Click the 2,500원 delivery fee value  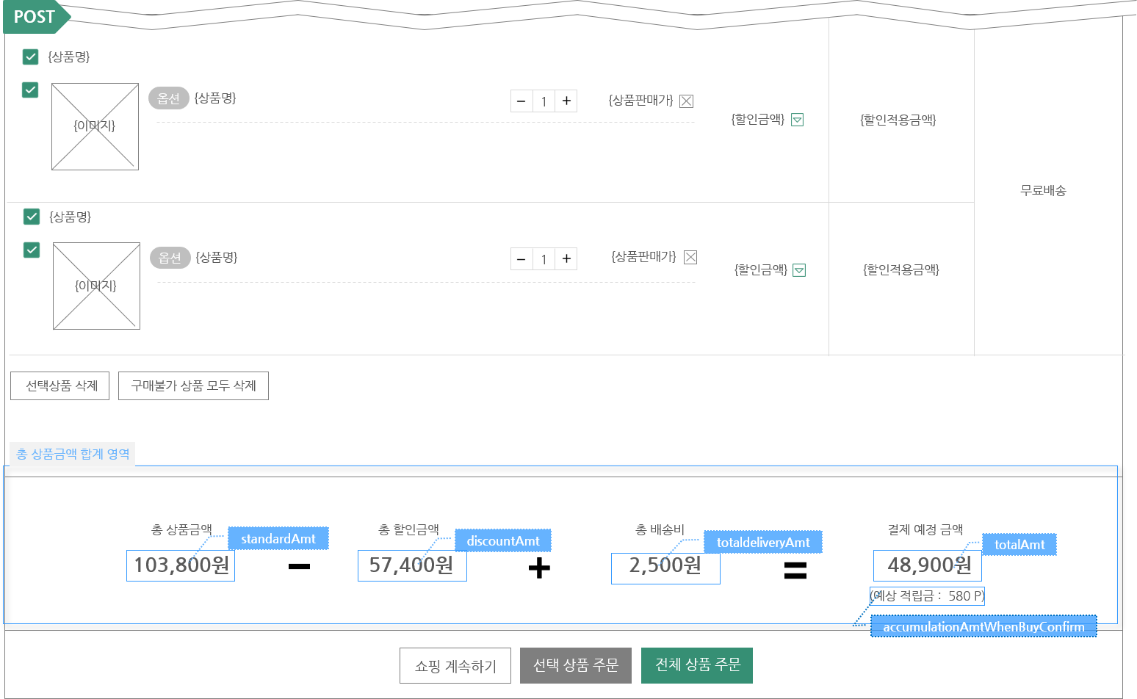pos(665,568)
